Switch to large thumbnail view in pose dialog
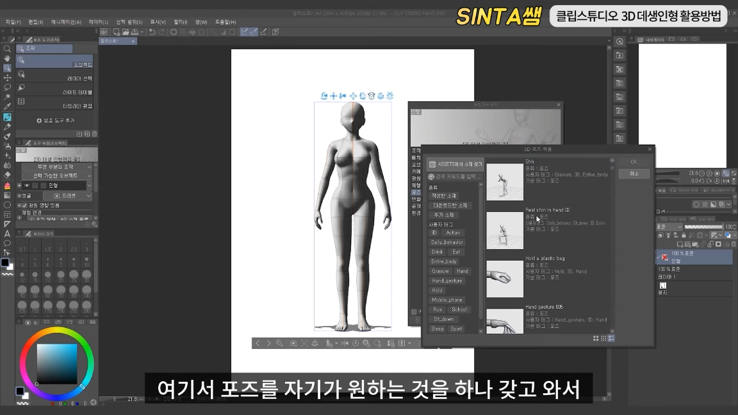738x415 pixels. [x=596, y=338]
